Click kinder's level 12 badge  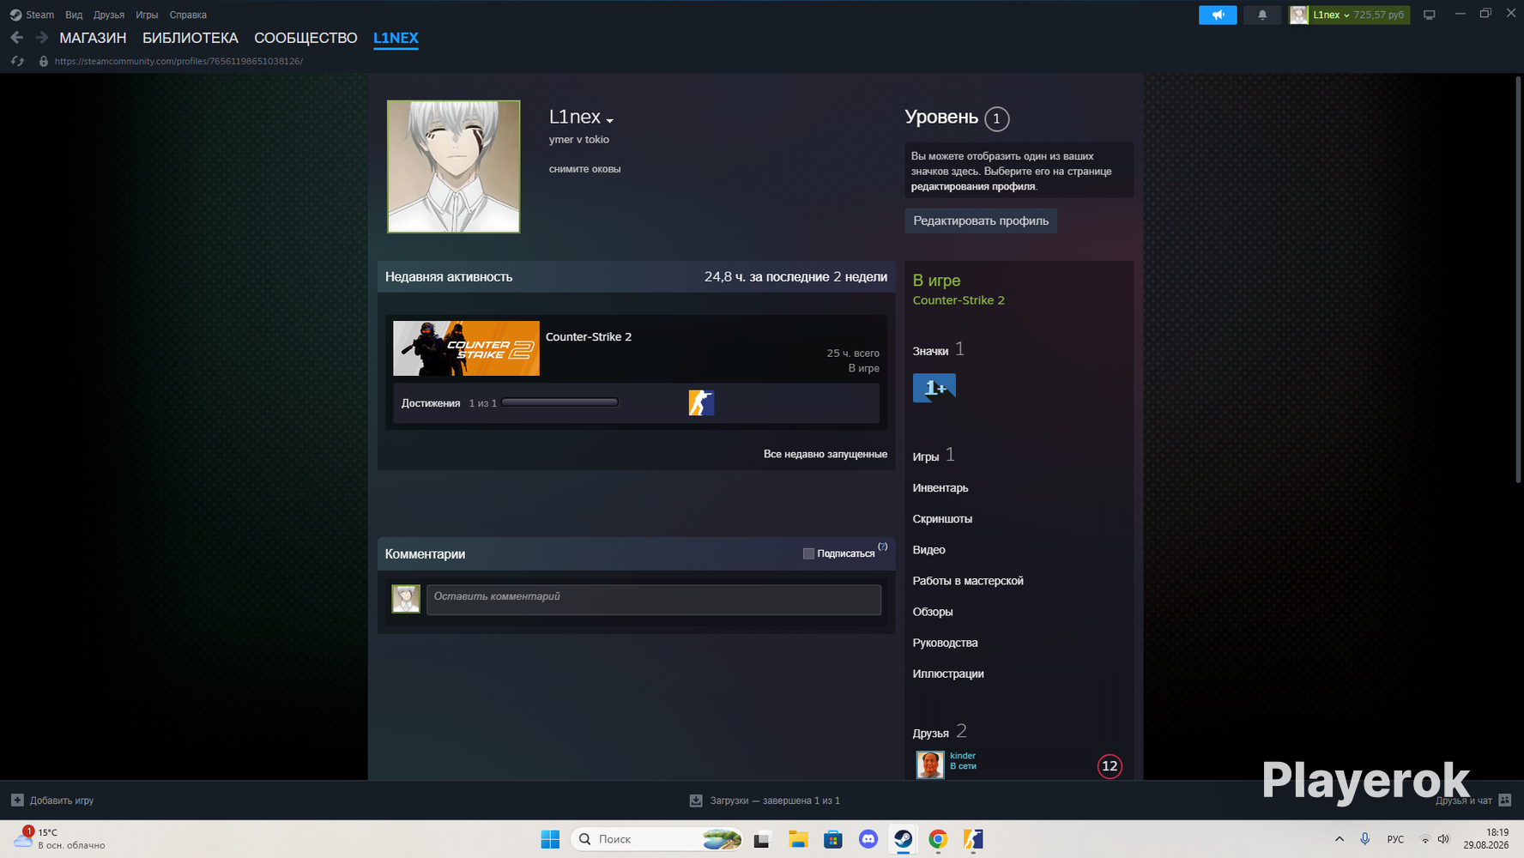[1110, 766]
